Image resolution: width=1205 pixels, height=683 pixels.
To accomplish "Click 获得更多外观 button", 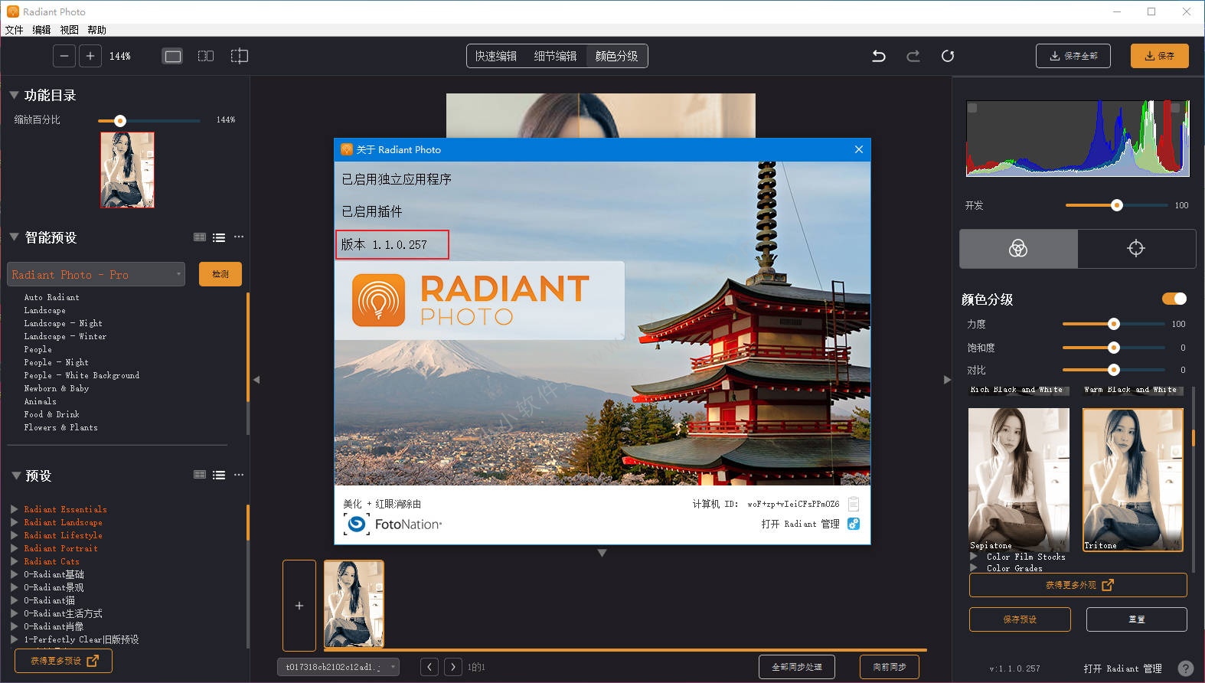I will [1078, 585].
